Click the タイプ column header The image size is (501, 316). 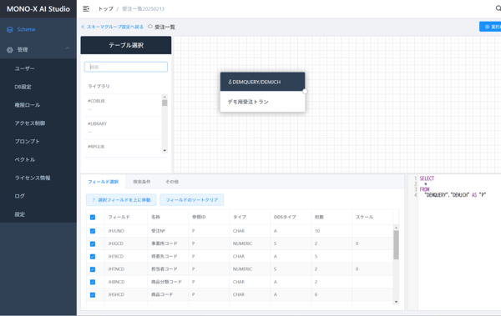click(250, 217)
